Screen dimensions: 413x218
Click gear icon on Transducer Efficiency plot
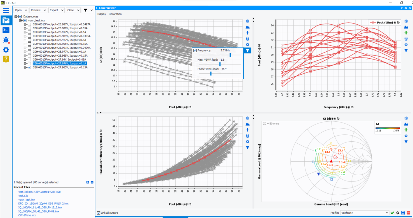pos(248,142)
